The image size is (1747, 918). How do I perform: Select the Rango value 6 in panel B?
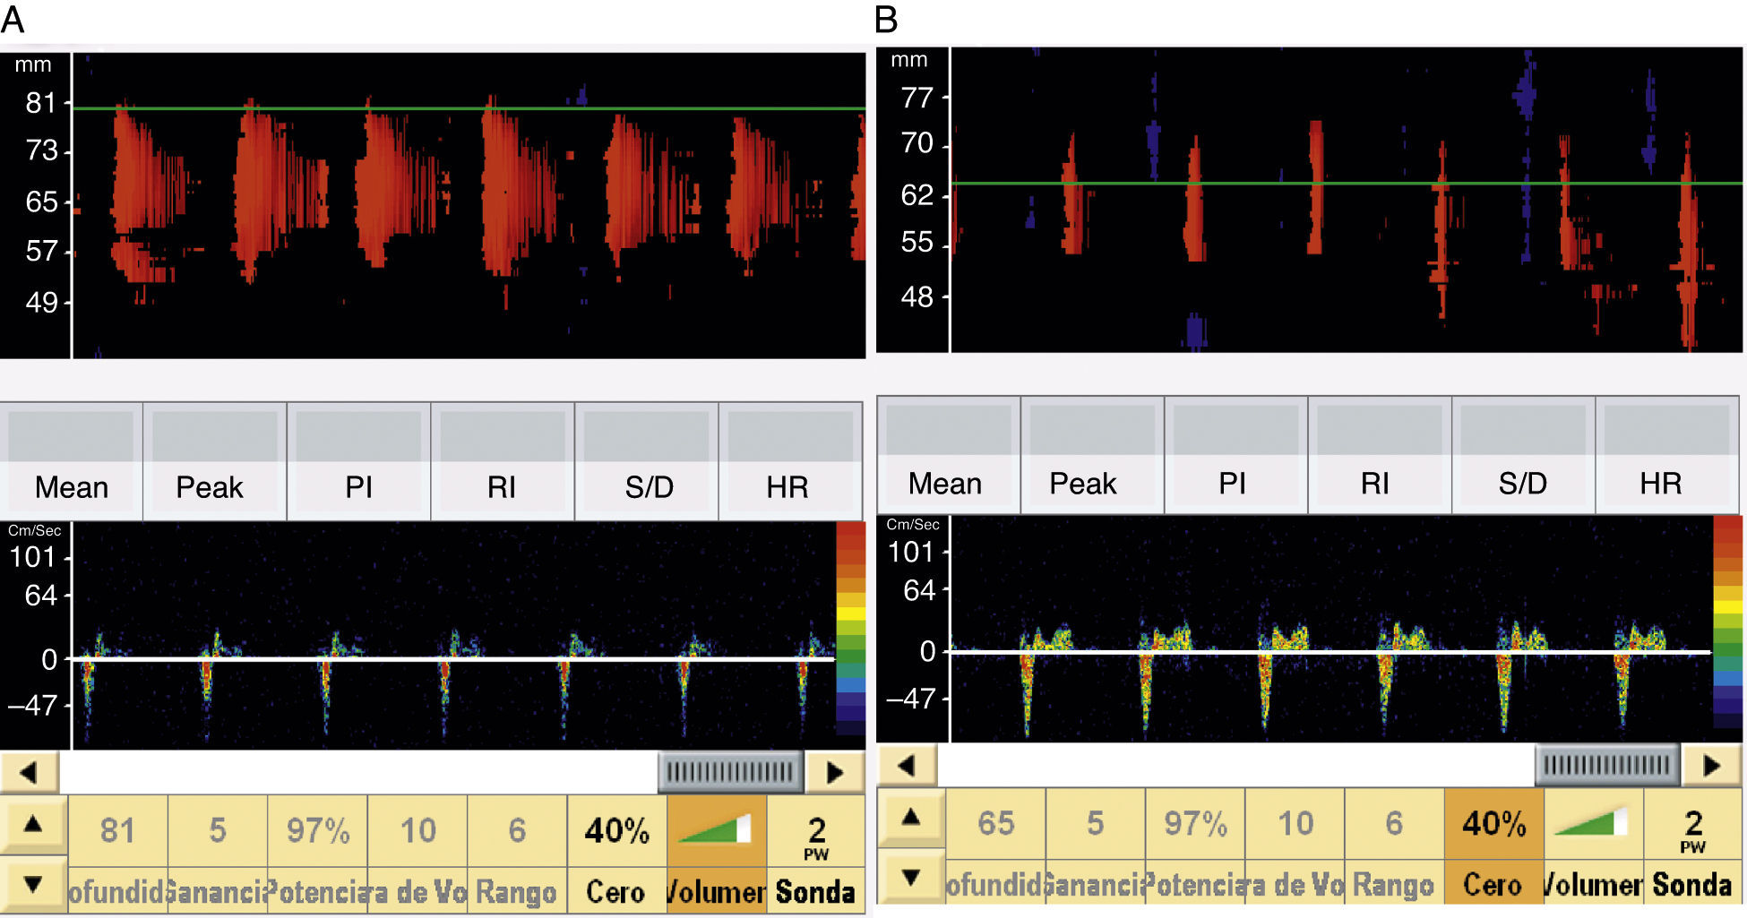click(1394, 824)
